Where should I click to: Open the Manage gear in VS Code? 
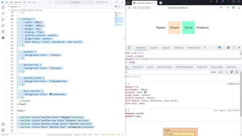[3, 130]
